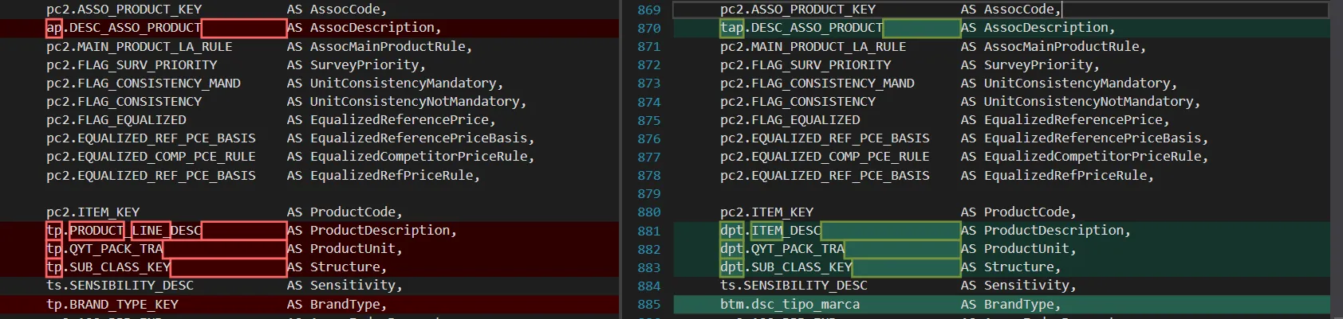Click added text tap.DESC_ASSO_PRODUCT in right pane

[801, 28]
